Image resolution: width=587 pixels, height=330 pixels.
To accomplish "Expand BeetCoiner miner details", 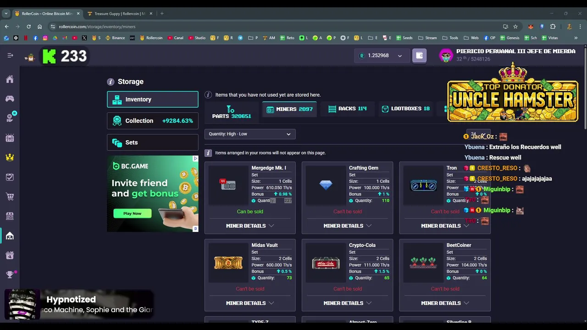I will 445,303.
